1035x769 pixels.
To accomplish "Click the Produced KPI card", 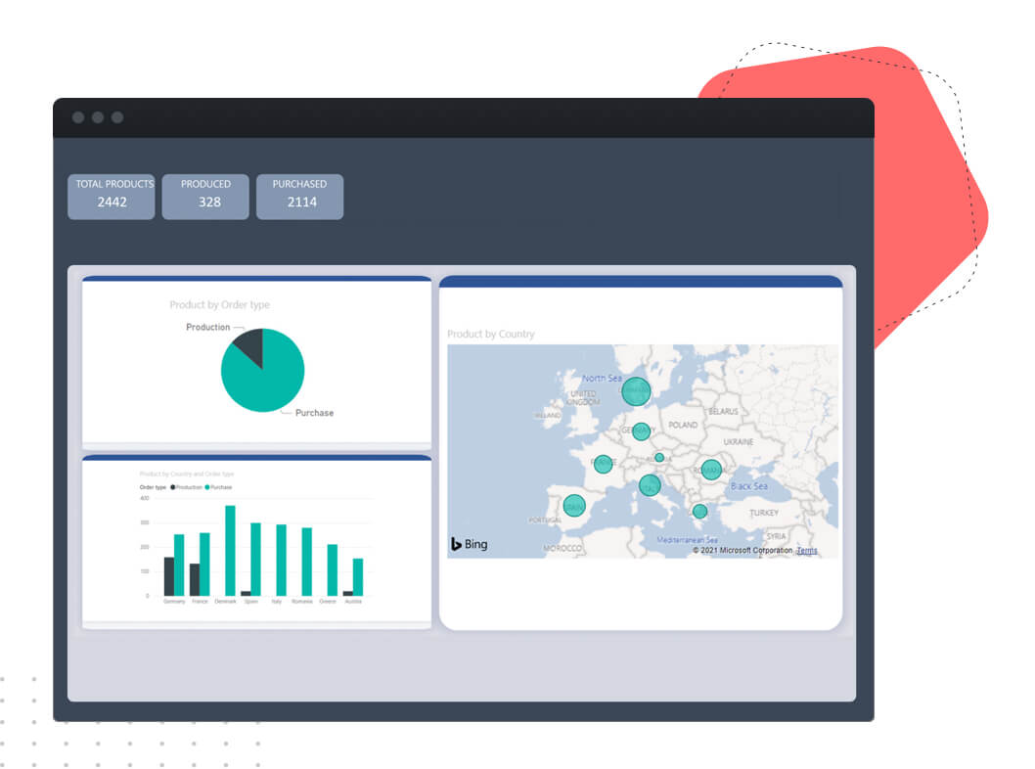I will click(x=205, y=197).
